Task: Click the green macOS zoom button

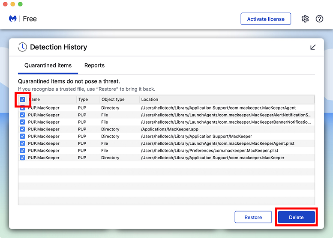Action: pos(20,4)
